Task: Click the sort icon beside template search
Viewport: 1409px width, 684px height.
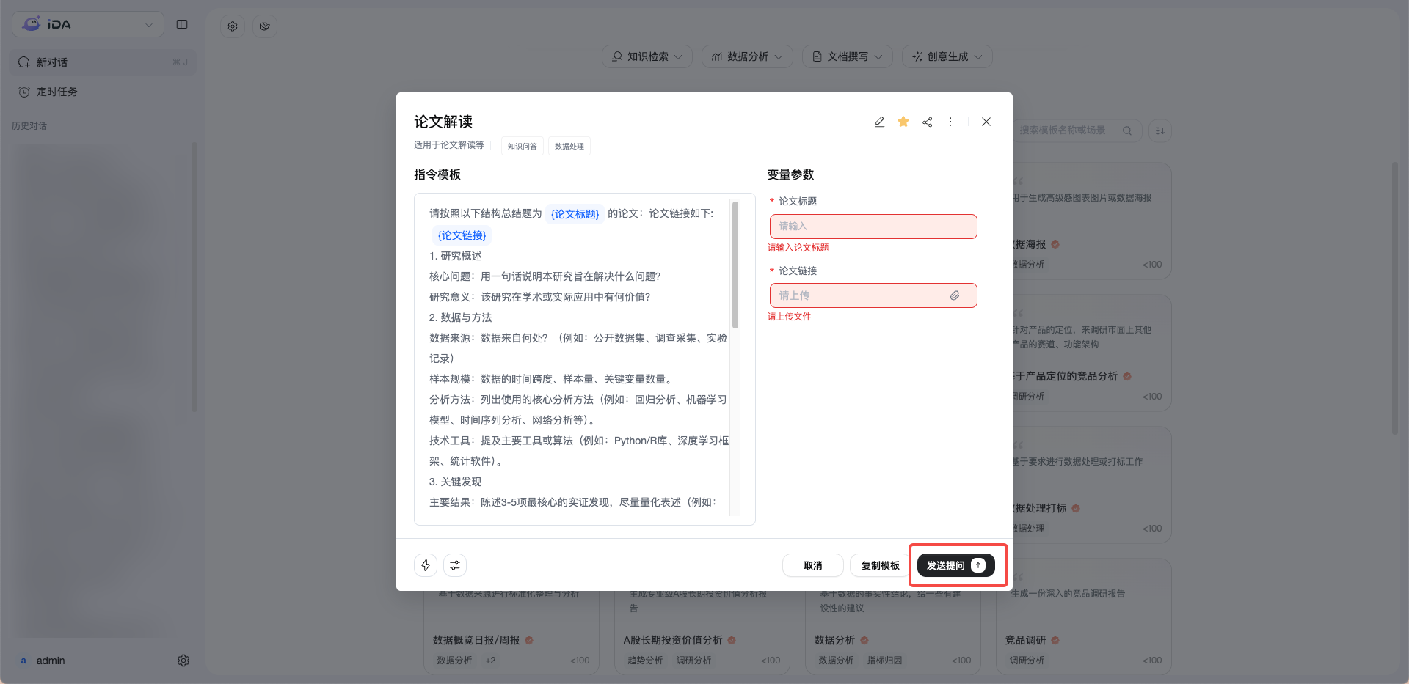Action: tap(1160, 130)
